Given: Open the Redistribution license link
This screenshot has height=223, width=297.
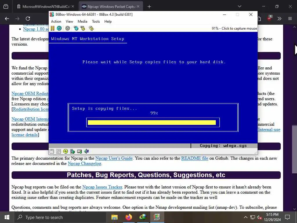Looking at the screenshot, I should pos(31,109).
